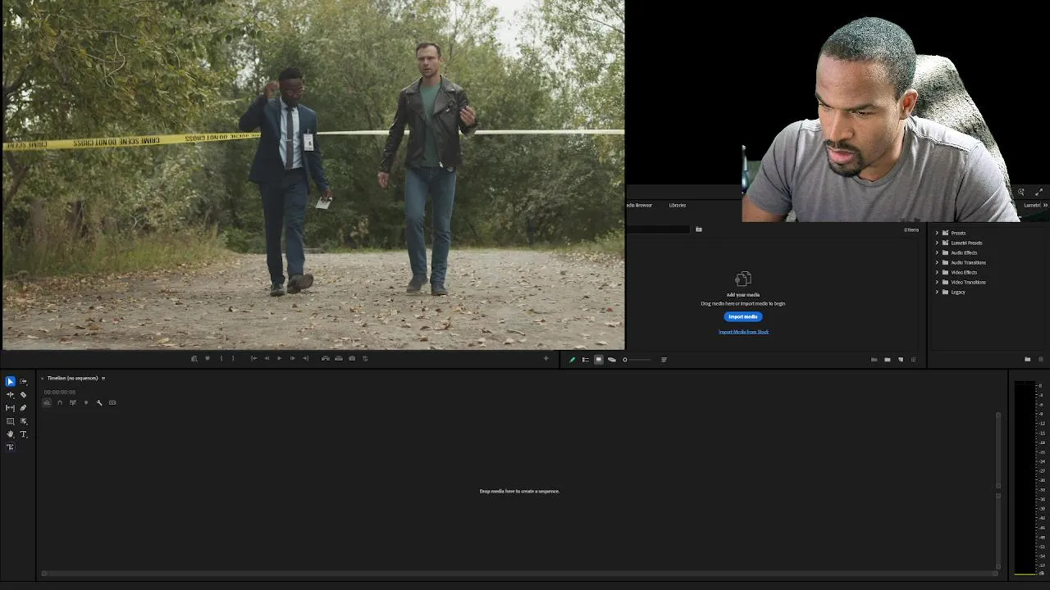
Task: Click the '0 items' count text
Action: click(911, 229)
